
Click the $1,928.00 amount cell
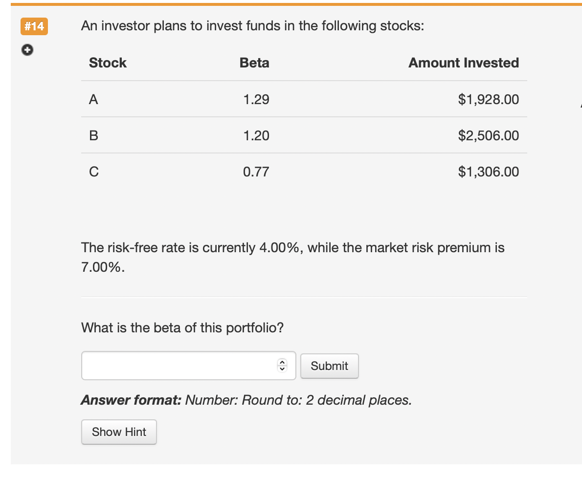tap(488, 100)
